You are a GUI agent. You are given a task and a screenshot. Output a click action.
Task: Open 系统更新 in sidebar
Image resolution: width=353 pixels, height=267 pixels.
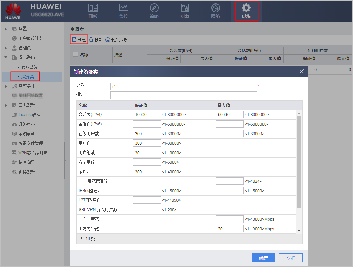point(27,134)
